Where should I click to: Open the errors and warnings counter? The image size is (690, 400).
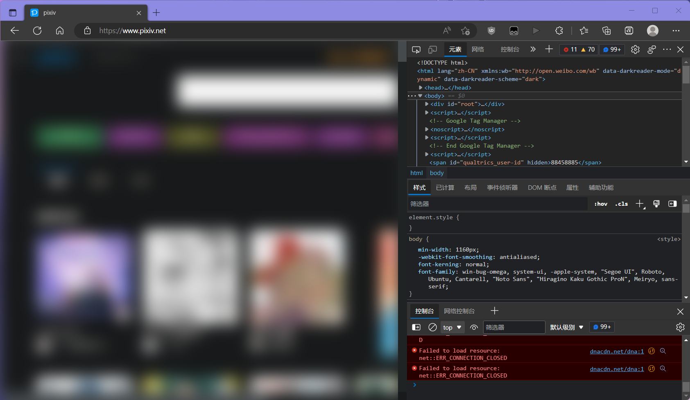(x=579, y=49)
